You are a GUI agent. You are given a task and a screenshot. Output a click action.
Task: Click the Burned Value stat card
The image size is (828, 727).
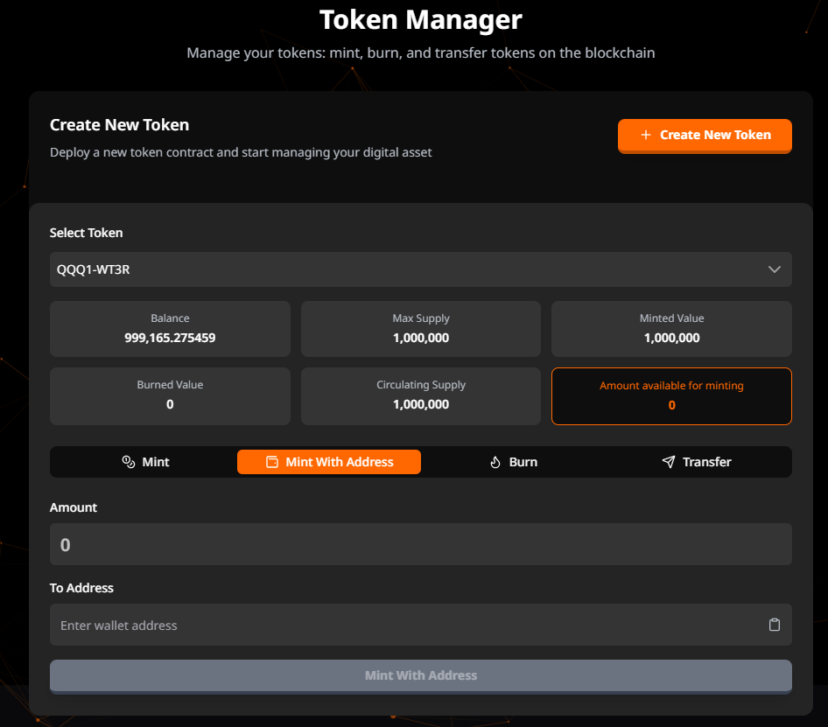tap(170, 396)
